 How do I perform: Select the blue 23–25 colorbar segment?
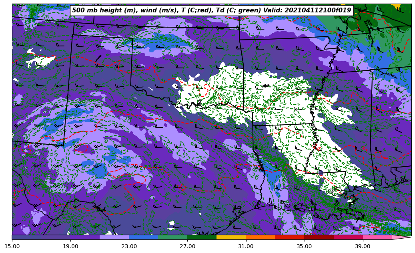click(x=143, y=237)
